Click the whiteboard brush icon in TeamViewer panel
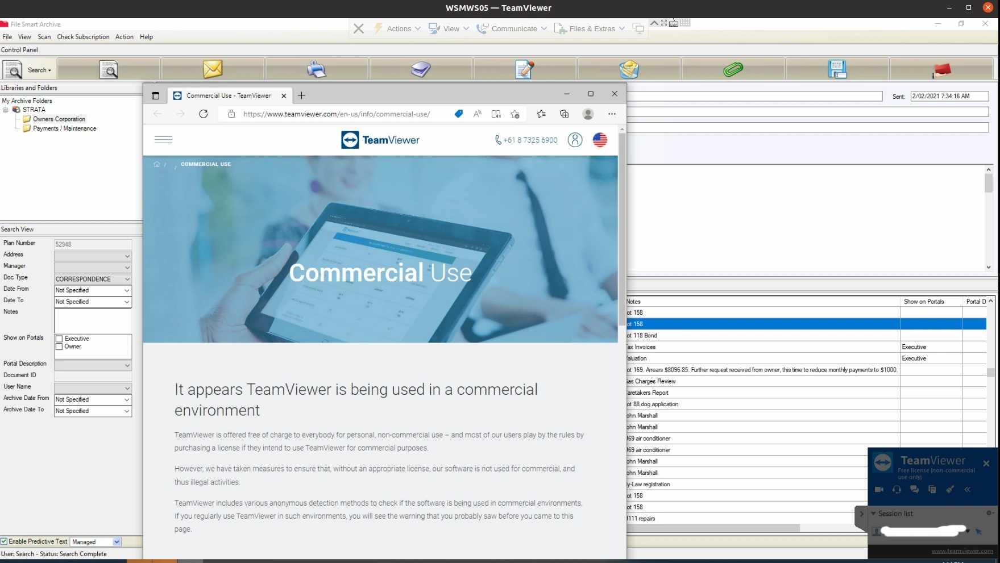 coord(949,489)
